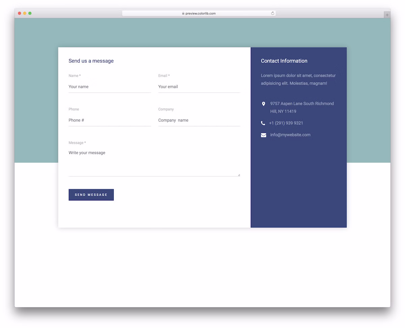Close the browser window with red button
Screen dimensions: 405x328
[x=20, y=13]
